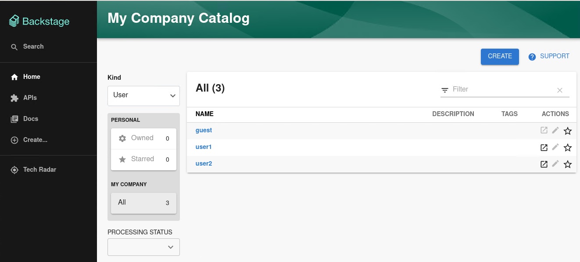580x262 pixels.
Task: Open Tech Radar page
Action: [x=33, y=170]
